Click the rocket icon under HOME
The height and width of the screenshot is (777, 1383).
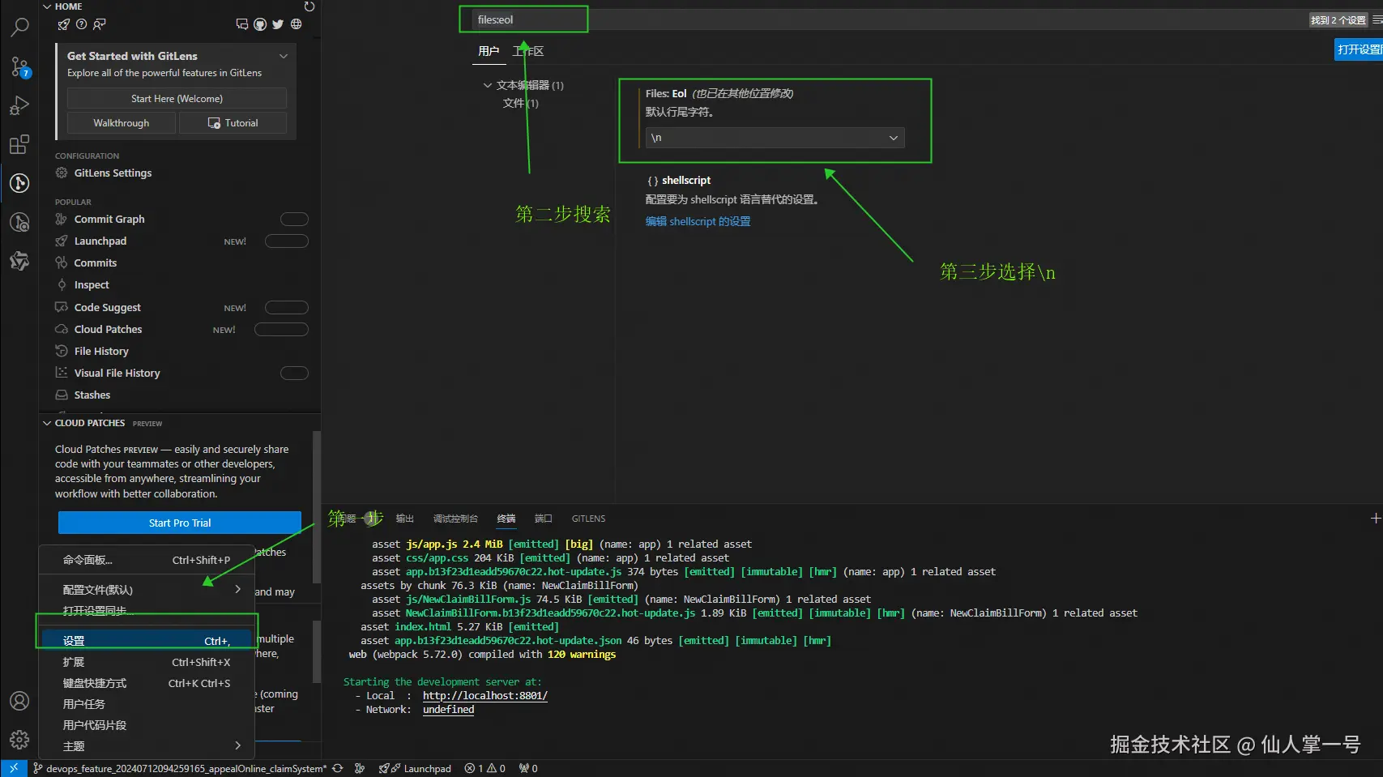click(x=64, y=24)
